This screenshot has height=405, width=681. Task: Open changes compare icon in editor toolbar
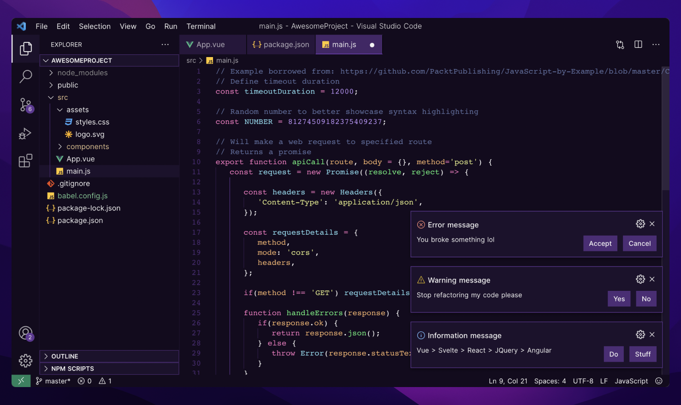(x=620, y=45)
